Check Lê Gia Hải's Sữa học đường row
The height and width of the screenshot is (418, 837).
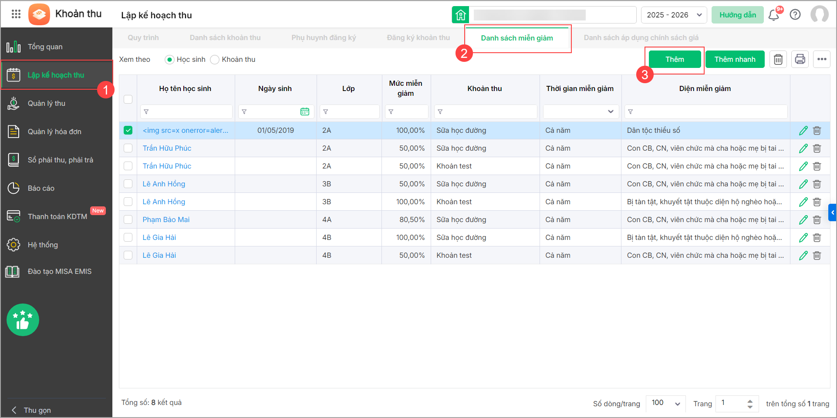(x=128, y=237)
